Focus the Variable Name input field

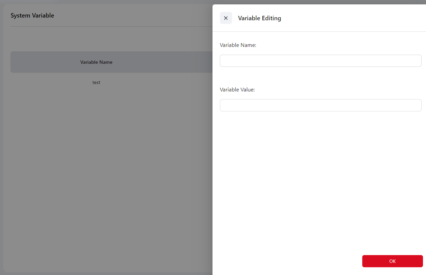pyautogui.click(x=320, y=61)
